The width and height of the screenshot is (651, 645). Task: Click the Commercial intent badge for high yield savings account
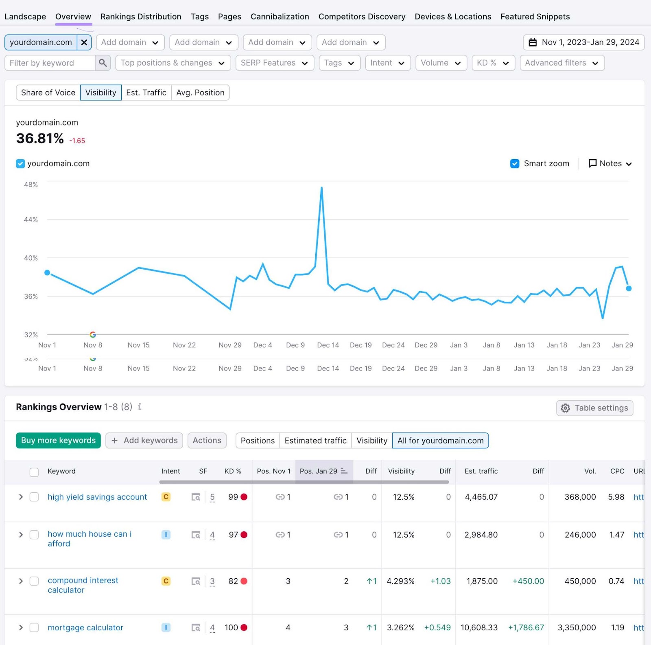[x=166, y=497]
